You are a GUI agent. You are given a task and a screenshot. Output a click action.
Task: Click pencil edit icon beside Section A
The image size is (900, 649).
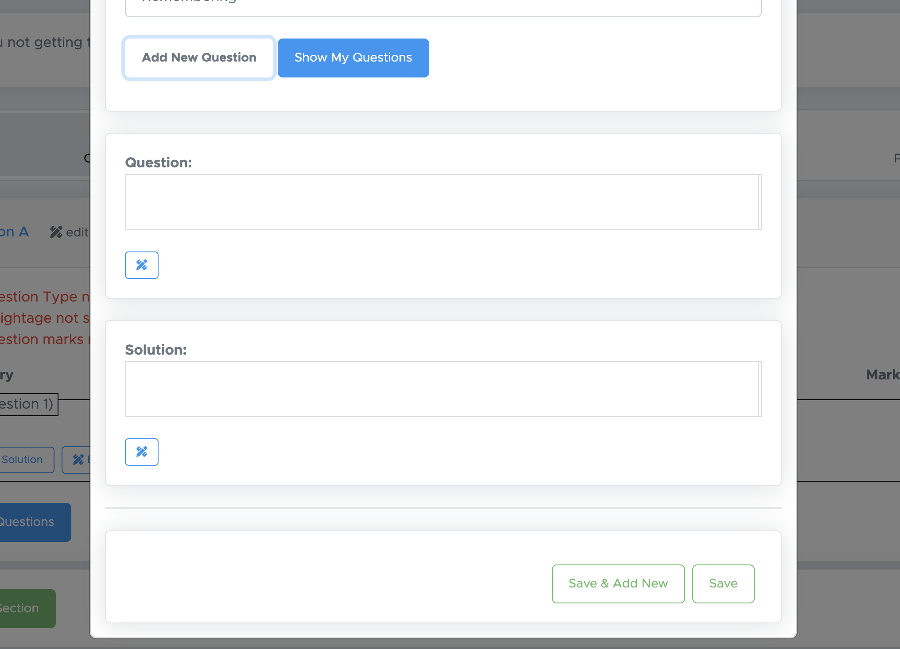[56, 232]
